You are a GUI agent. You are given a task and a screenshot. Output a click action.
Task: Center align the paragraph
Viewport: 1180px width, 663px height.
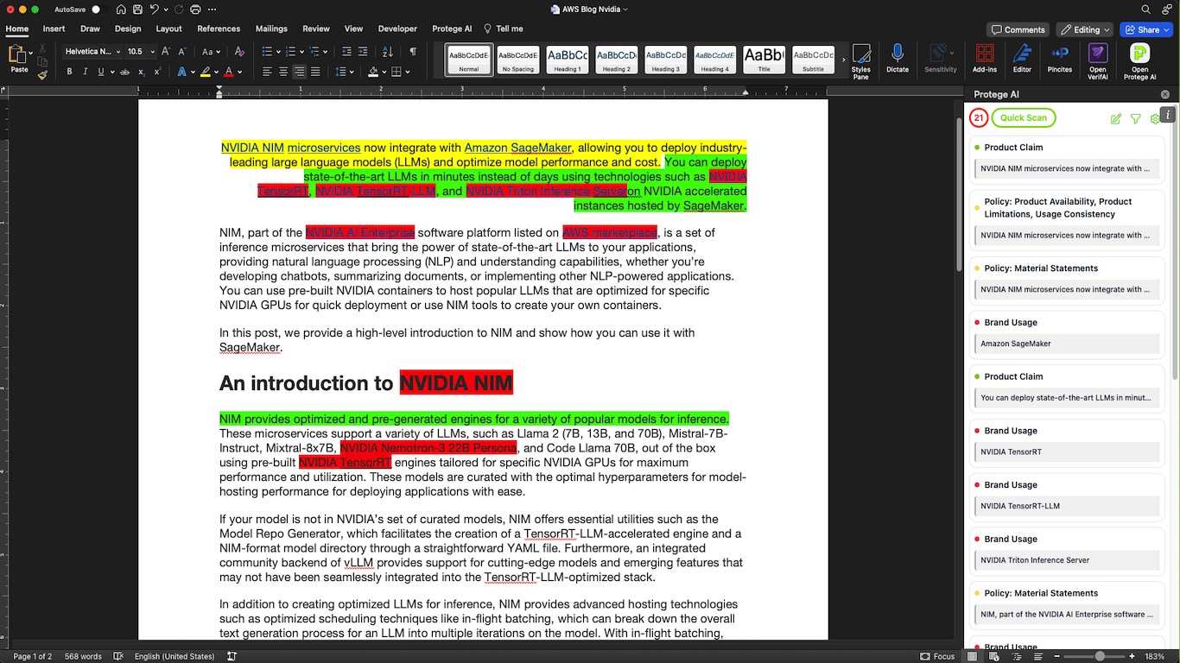pyautogui.click(x=282, y=72)
